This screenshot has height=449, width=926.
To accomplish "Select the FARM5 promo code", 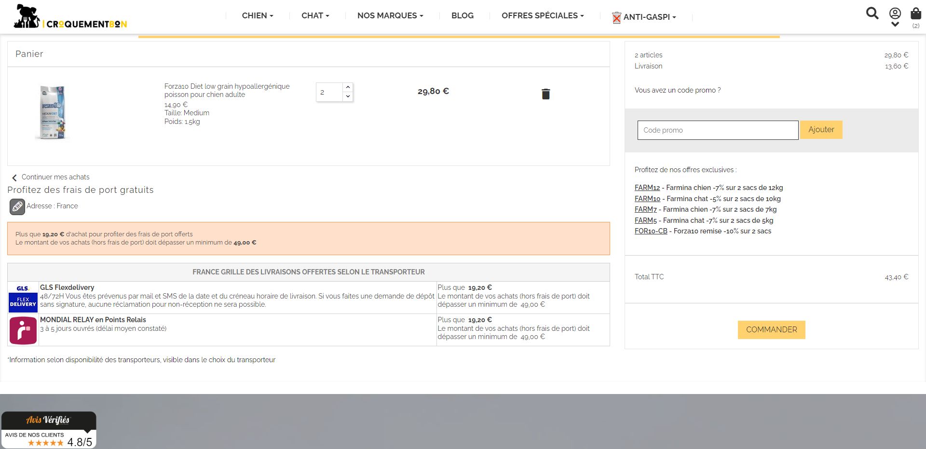I will pyautogui.click(x=646, y=220).
